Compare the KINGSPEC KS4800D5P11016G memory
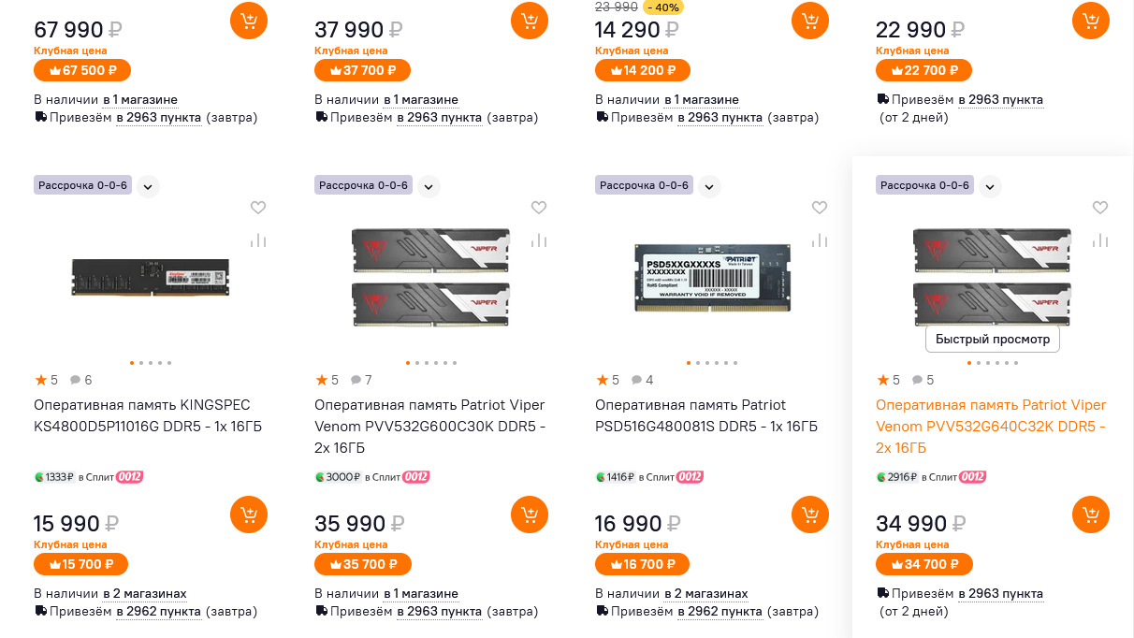This screenshot has height=638, width=1134. click(x=258, y=240)
